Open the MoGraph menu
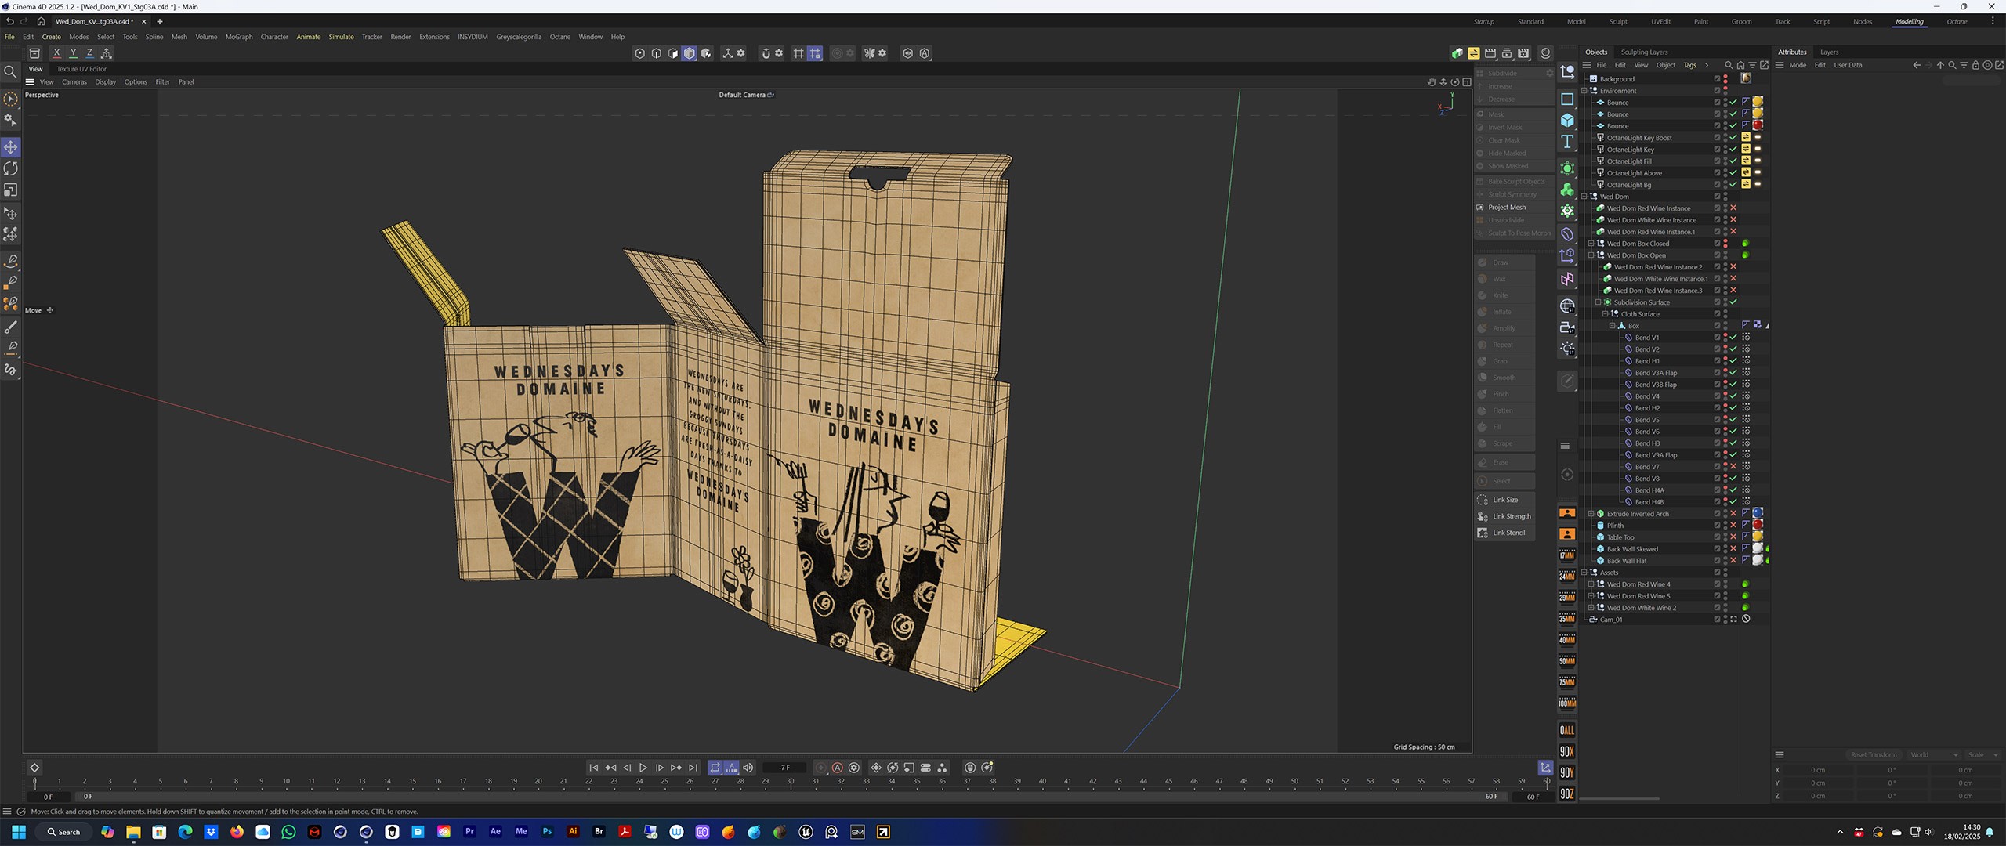Screen dimensions: 2006x846 238,37
